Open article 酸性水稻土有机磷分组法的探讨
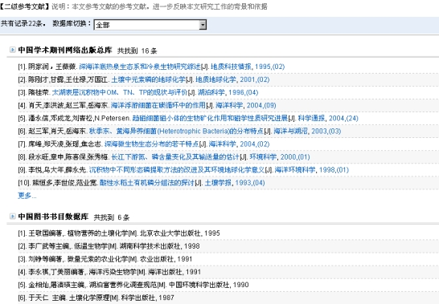The width and height of the screenshot is (439, 304). pos(146,183)
